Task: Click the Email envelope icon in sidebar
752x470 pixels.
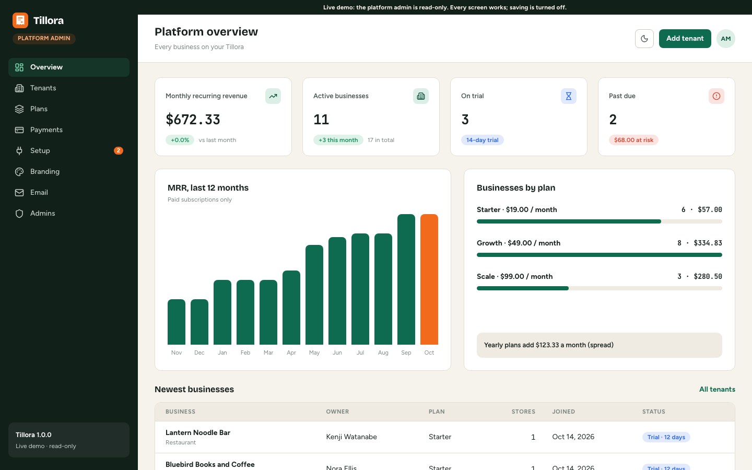Action: (19, 193)
